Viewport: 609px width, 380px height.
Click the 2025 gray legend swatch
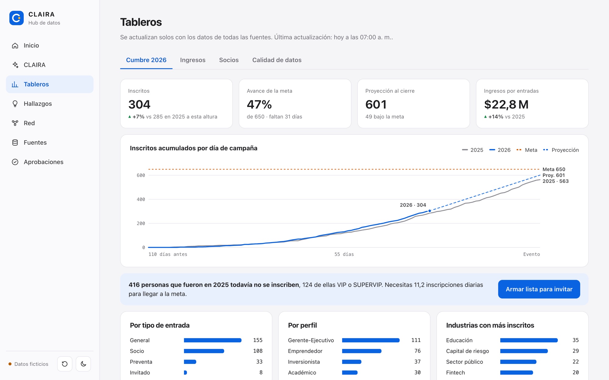pyautogui.click(x=465, y=150)
